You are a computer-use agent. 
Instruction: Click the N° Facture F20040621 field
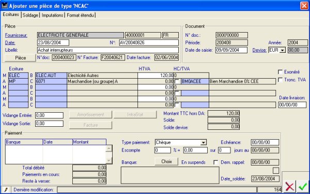click(x=113, y=57)
